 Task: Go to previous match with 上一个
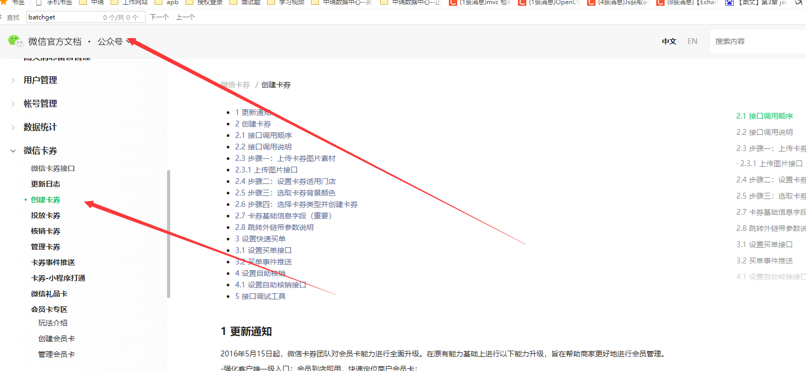point(185,17)
